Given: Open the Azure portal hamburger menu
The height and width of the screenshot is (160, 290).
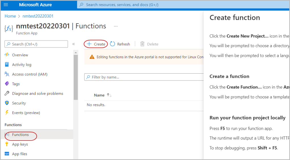Looking at the screenshot, I should pyautogui.click(x=6, y=5).
